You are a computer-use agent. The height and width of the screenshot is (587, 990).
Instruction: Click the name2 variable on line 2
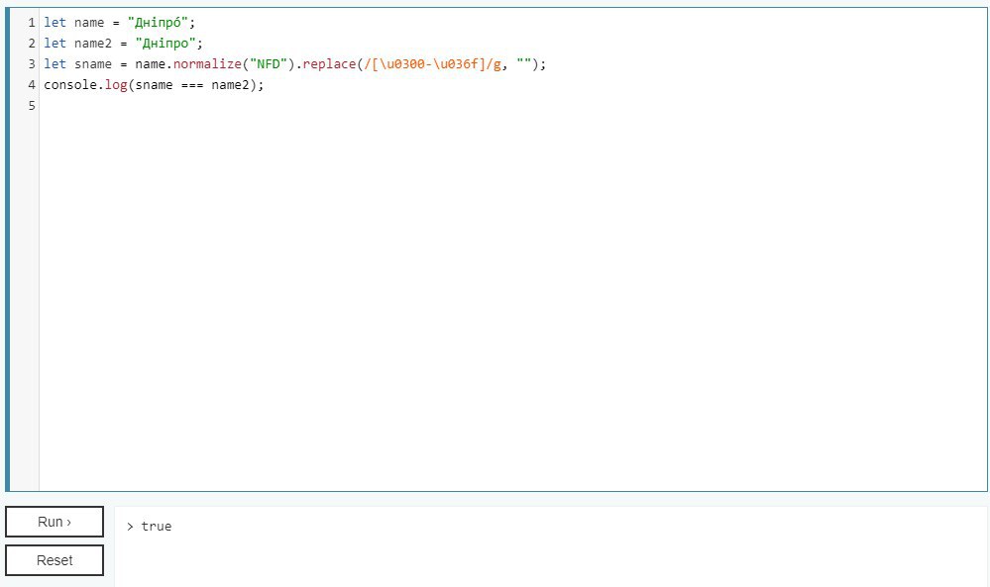pos(93,44)
